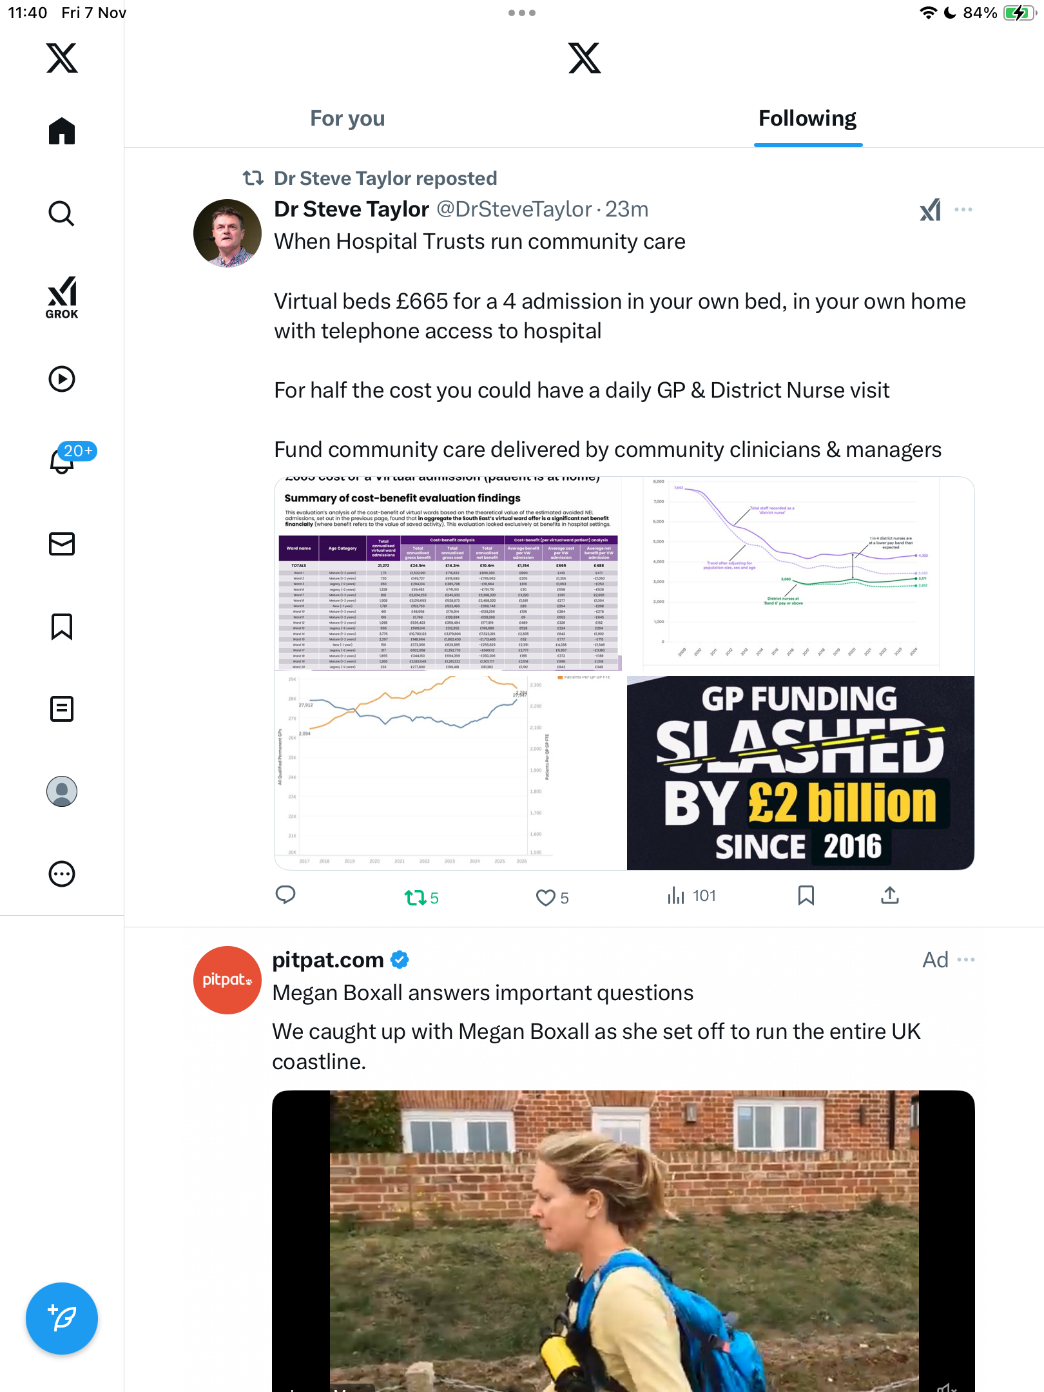Open Bookmarks in the sidebar
The width and height of the screenshot is (1044, 1392).
point(62,626)
